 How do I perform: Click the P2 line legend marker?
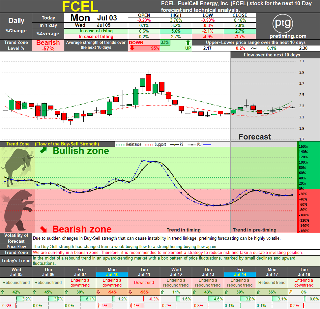(x=175, y=144)
